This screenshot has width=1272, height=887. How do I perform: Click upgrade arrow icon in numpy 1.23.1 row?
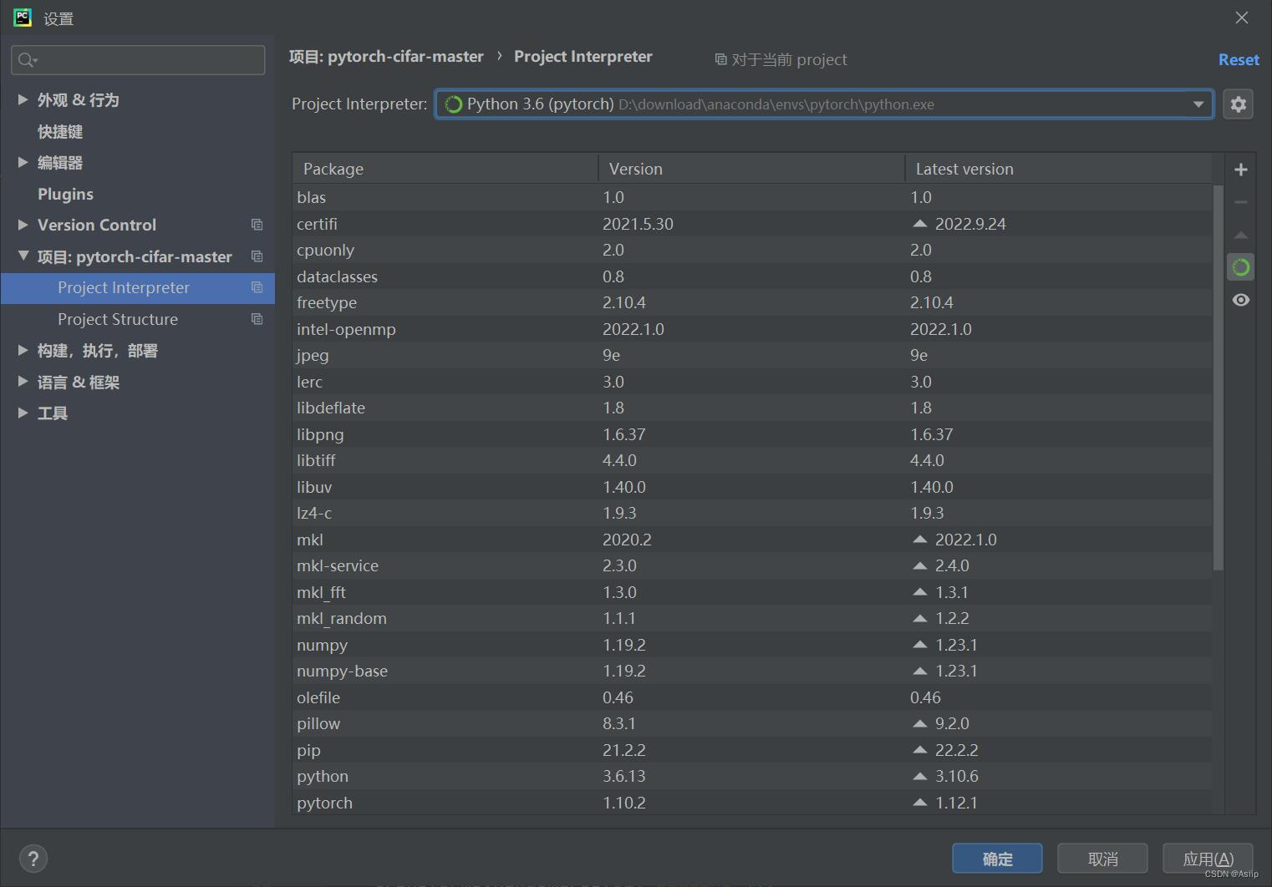(920, 645)
